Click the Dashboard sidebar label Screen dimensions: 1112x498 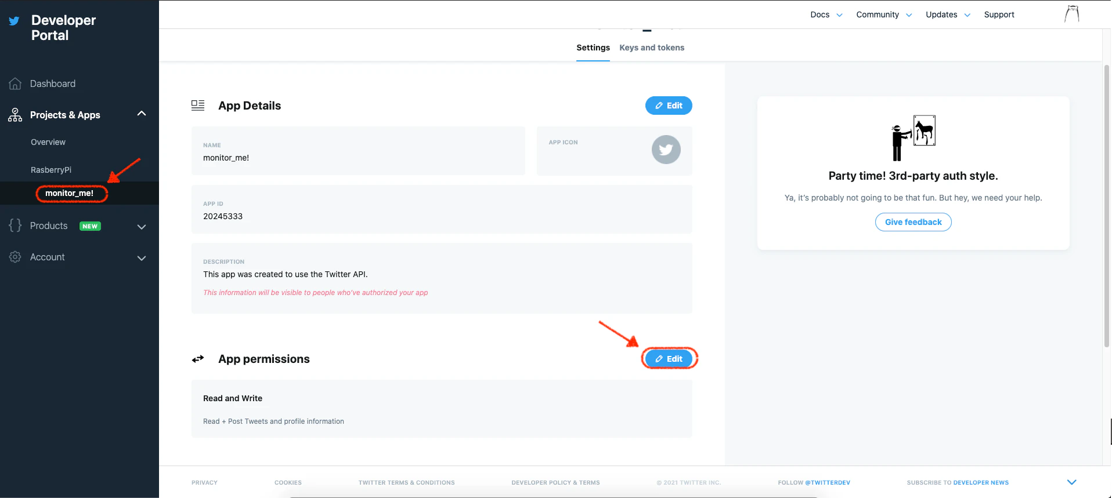[53, 83]
